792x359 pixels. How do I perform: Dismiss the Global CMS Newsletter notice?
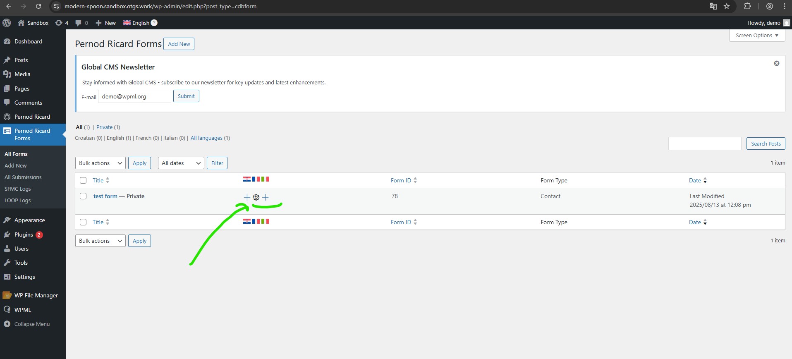(x=776, y=63)
